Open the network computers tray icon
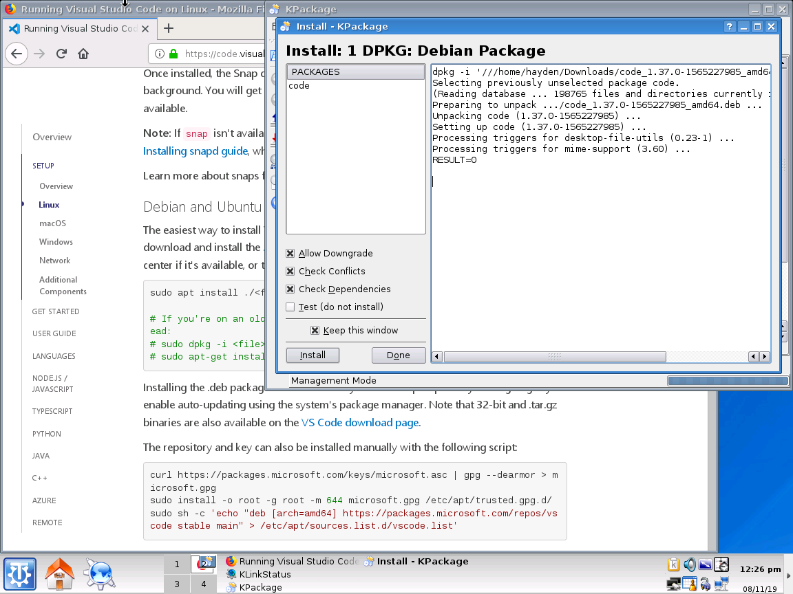Screen dimensions: 793x594 click(x=721, y=584)
